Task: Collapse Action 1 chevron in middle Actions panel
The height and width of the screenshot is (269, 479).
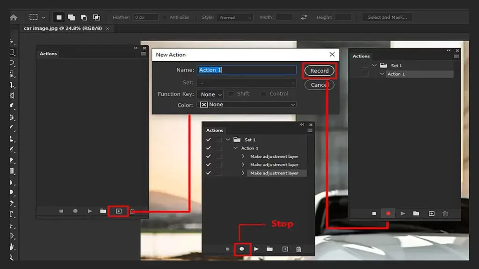Action: [235, 148]
